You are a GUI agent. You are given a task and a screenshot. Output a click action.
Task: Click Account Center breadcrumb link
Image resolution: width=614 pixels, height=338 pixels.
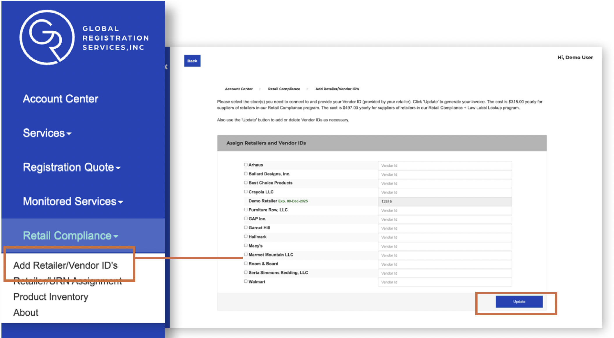tap(239, 89)
